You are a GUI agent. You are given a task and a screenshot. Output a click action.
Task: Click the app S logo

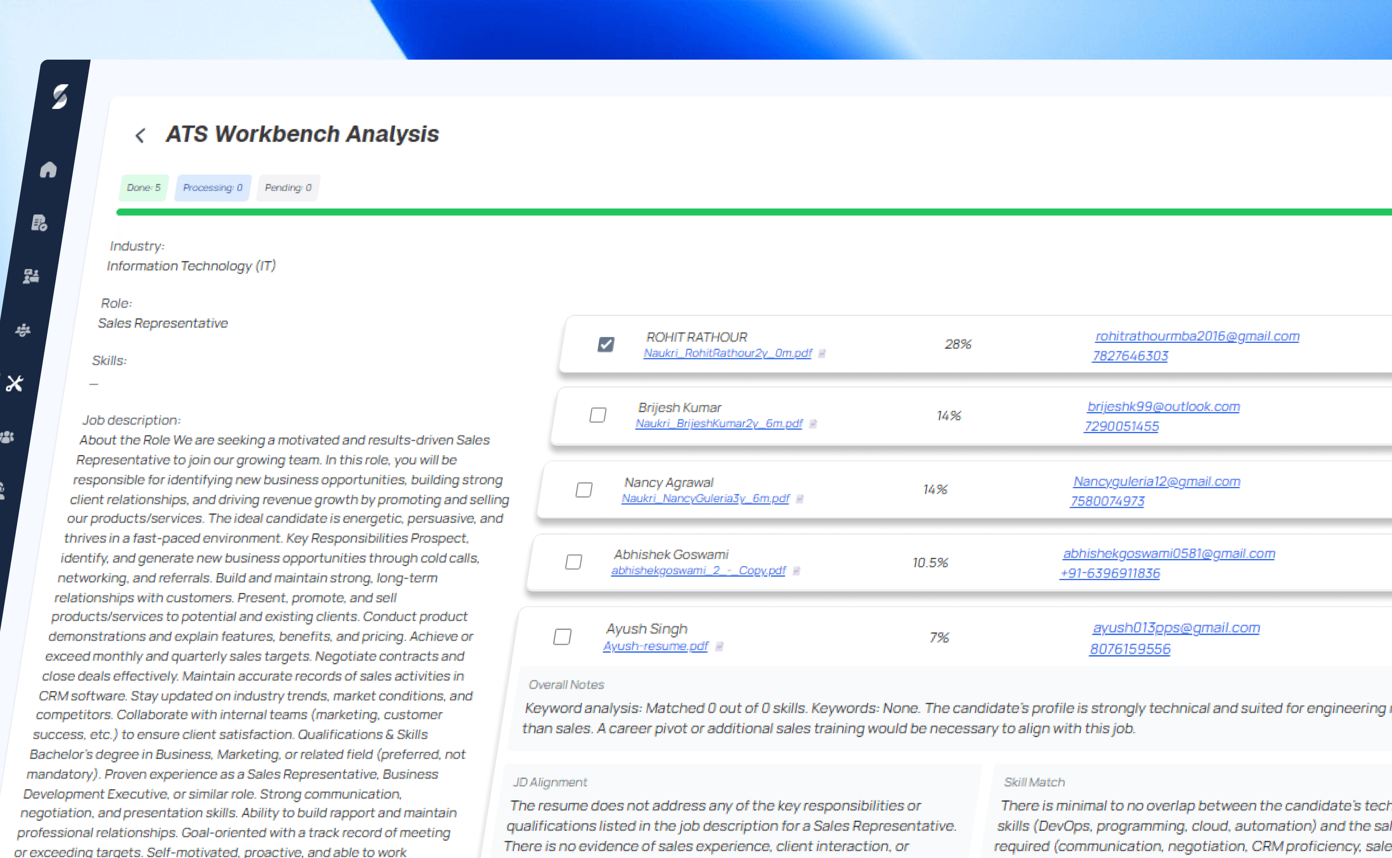[60, 96]
